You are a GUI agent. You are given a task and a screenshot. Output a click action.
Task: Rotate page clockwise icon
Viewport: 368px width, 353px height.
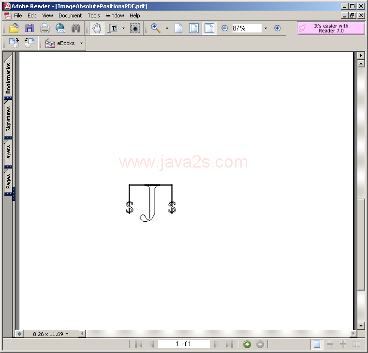(14, 43)
